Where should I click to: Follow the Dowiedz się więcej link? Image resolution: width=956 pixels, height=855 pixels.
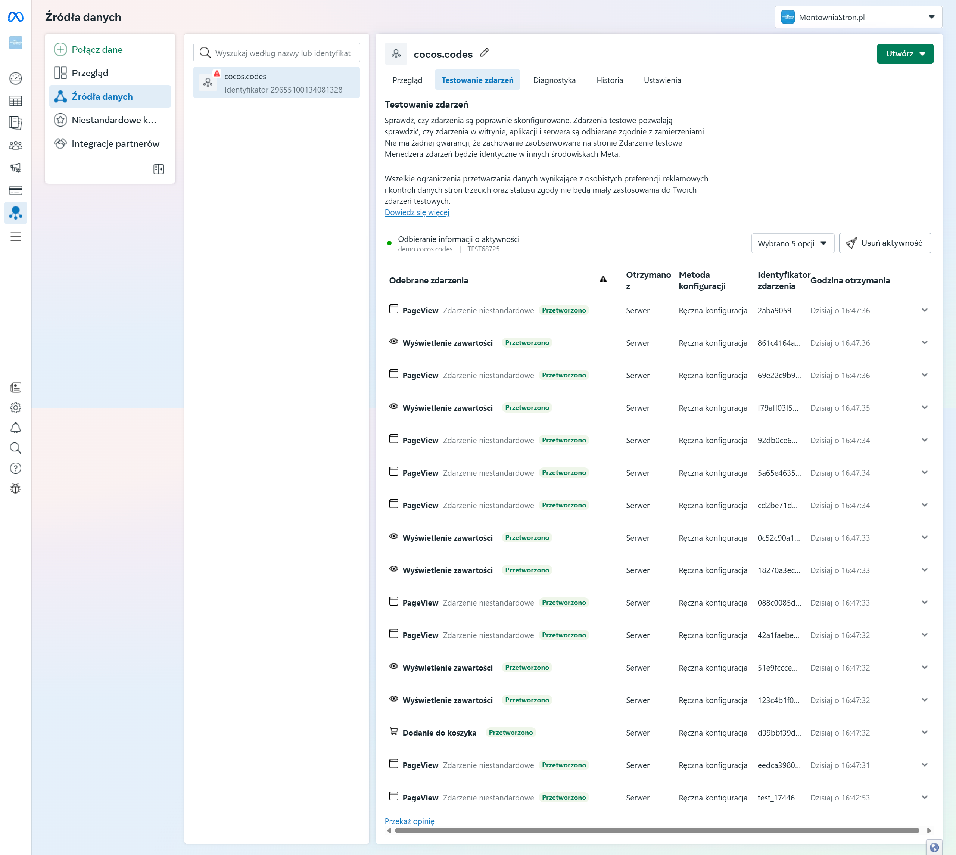pos(417,212)
